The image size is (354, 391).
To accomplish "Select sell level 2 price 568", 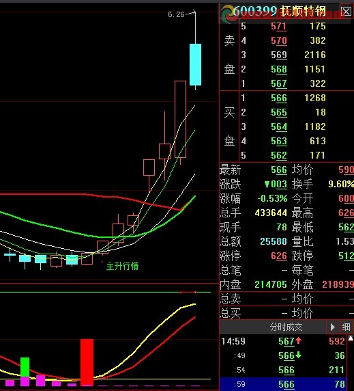I will pos(279,69).
